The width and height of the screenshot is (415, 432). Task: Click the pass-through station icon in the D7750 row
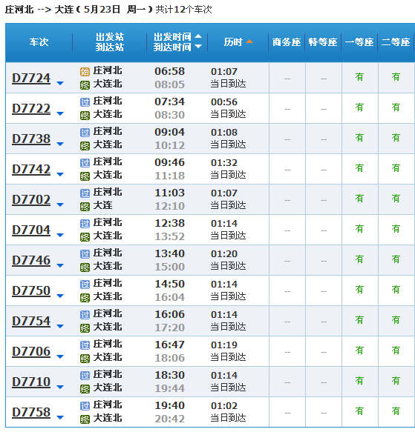pos(85,285)
